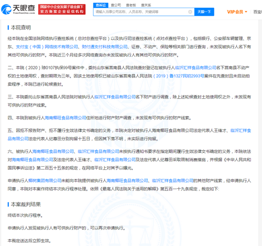
Task: Open 椰树集团有限公司 link
Action: [45, 181]
